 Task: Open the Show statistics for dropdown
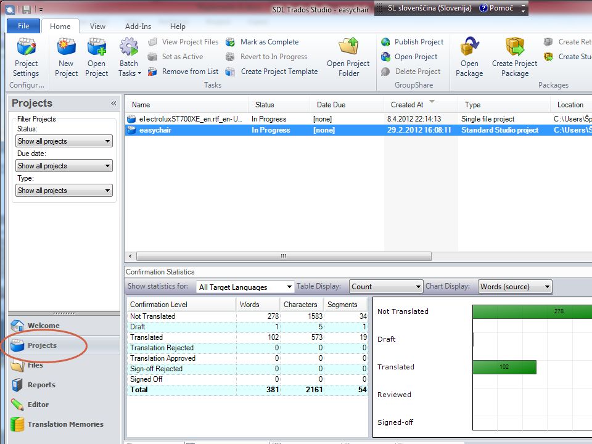pos(245,287)
